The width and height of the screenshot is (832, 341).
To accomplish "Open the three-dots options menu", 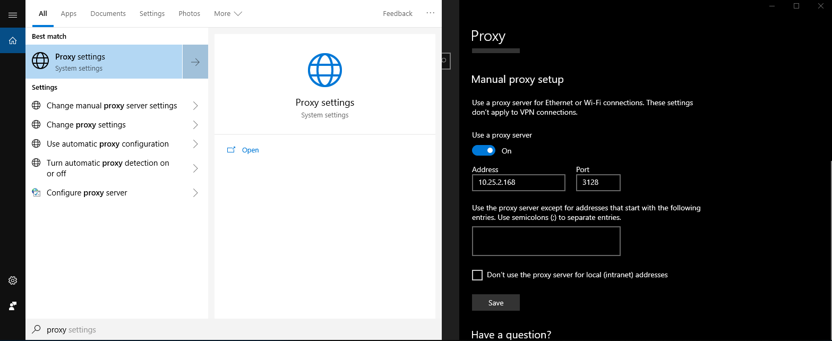I will click(x=430, y=13).
